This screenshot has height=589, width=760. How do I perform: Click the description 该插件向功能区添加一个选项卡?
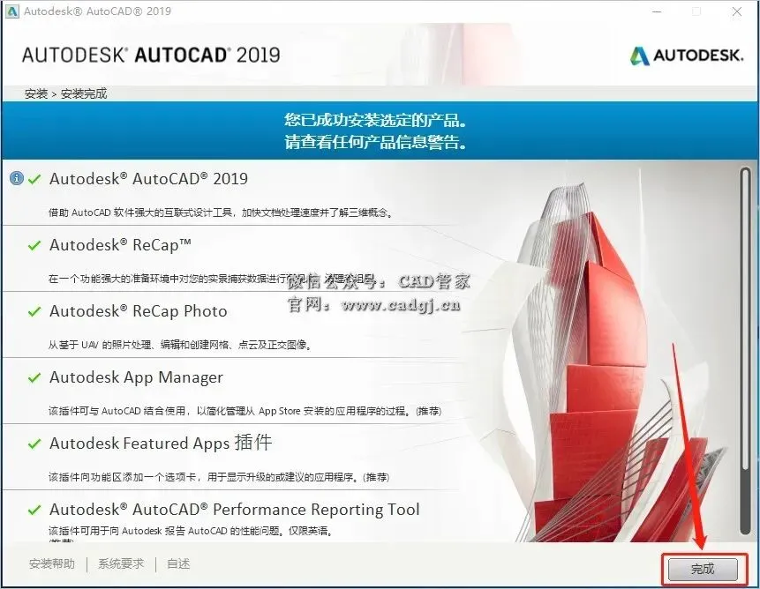tap(219, 477)
